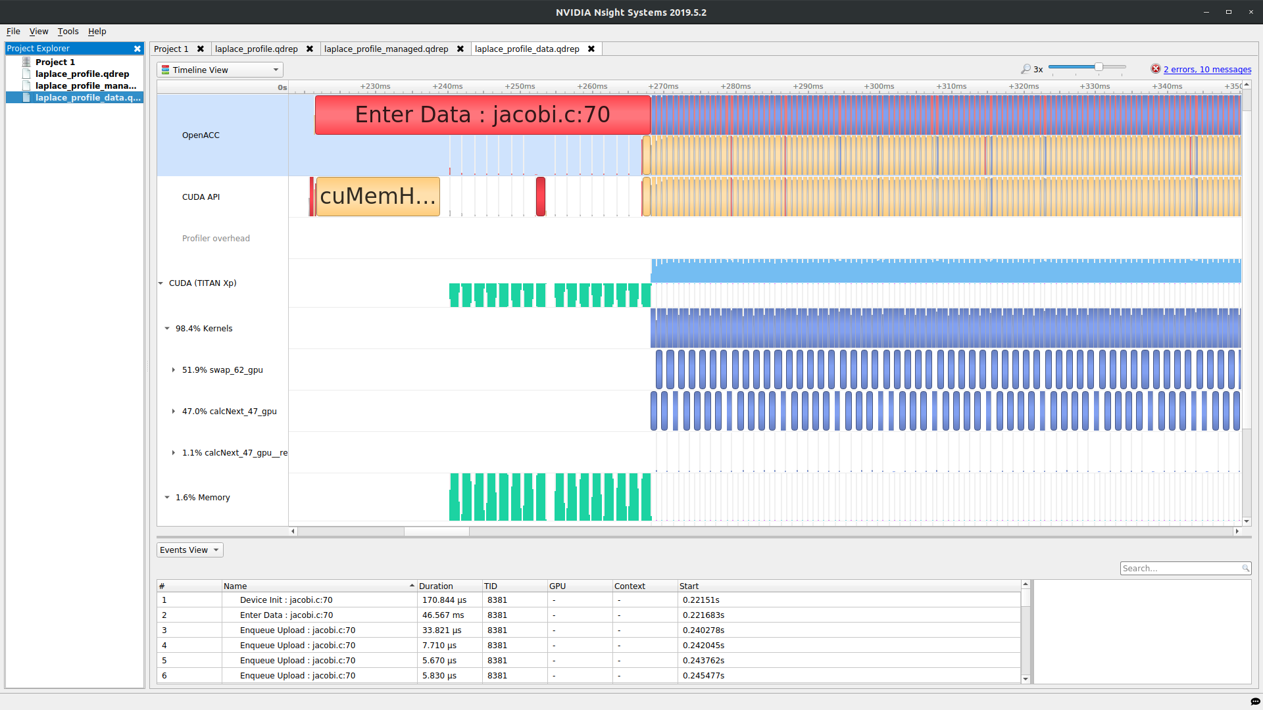
Task: Open the Timeline View dropdown
Action: 220,70
